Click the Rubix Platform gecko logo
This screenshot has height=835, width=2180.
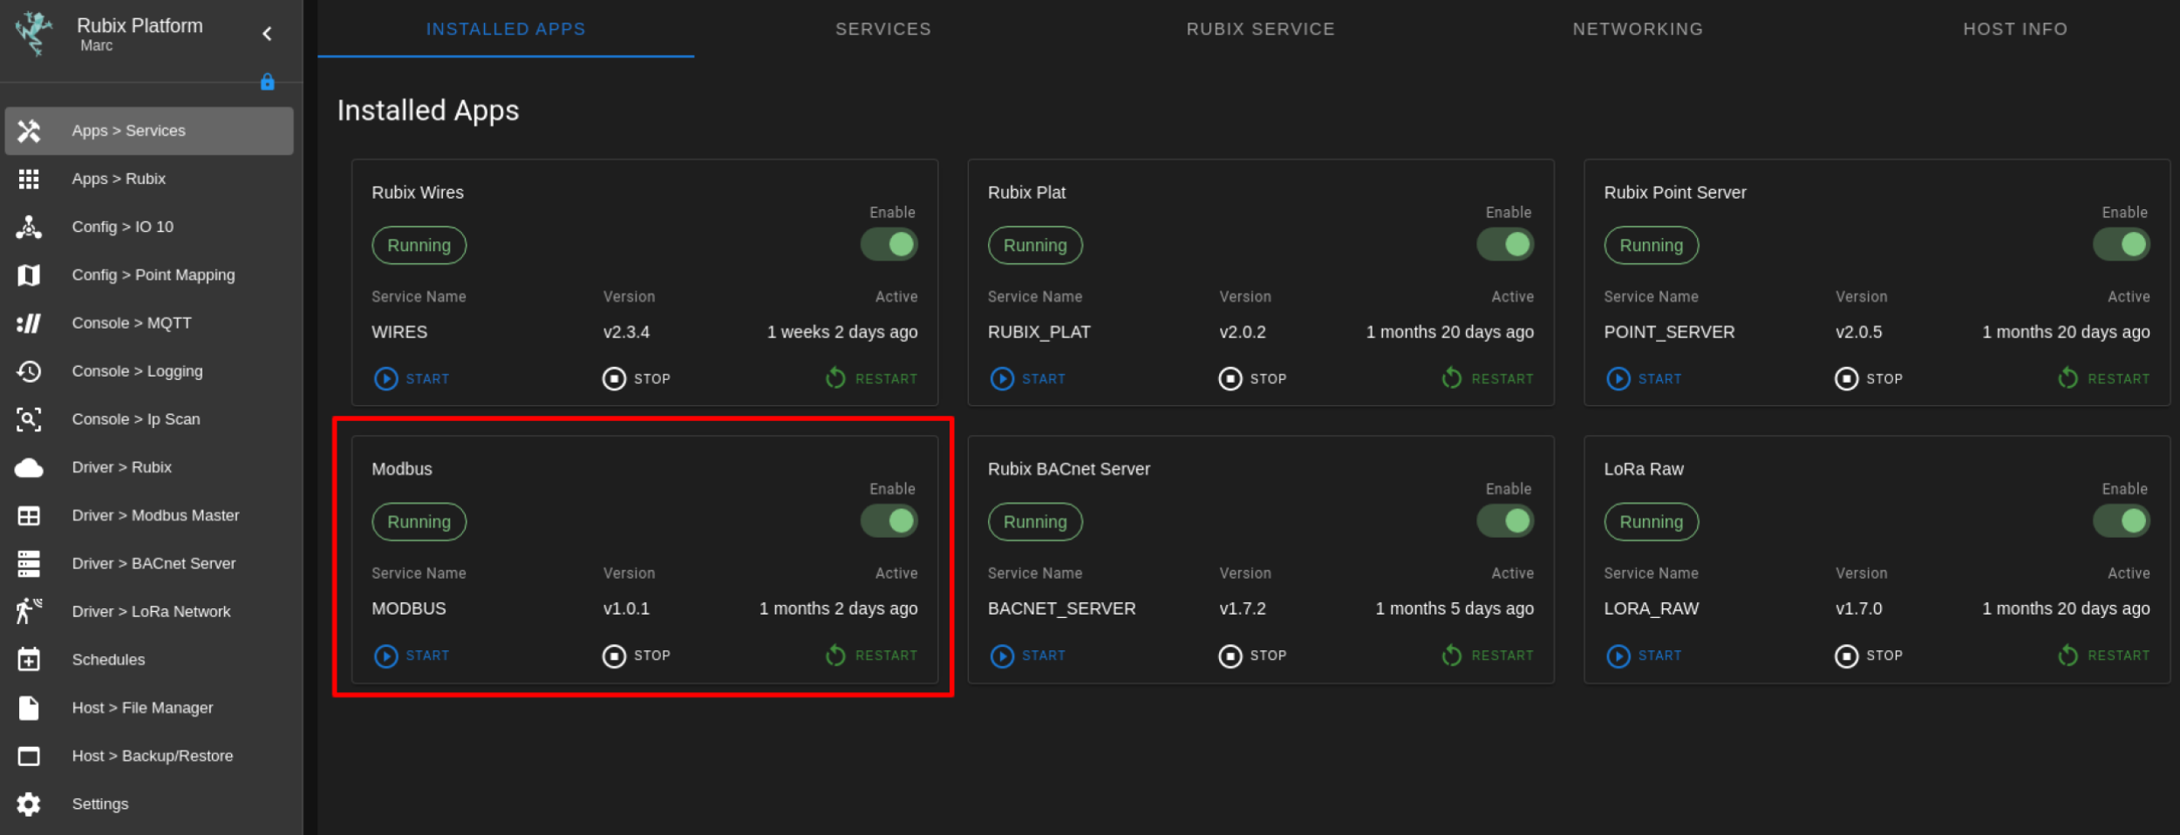click(x=35, y=33)
